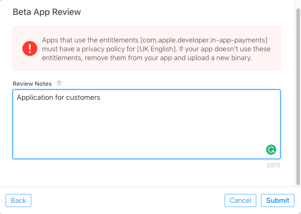Viewport: 301px width, 214px height.
Task: Click the Beta App Review heading
Action: (47, 12)
